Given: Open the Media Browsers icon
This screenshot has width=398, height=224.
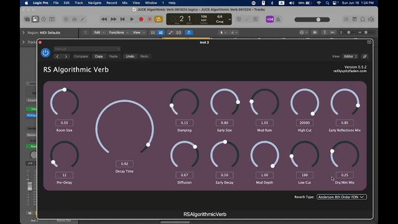Looking at the screenshot, I should 371,19.
